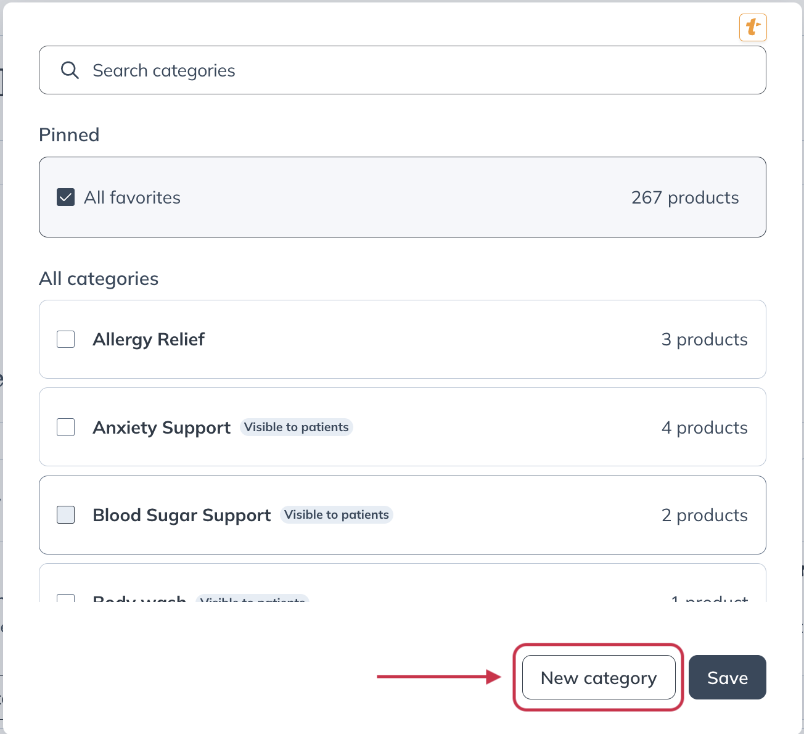The height and width of the screenshot is (734, 804).
Task: Click Blood Sugar Support's Visible to patients badge
Action: click(x=337, y=515)
